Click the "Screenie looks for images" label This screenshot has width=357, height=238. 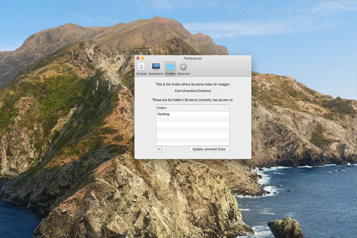tap(193, 85)
